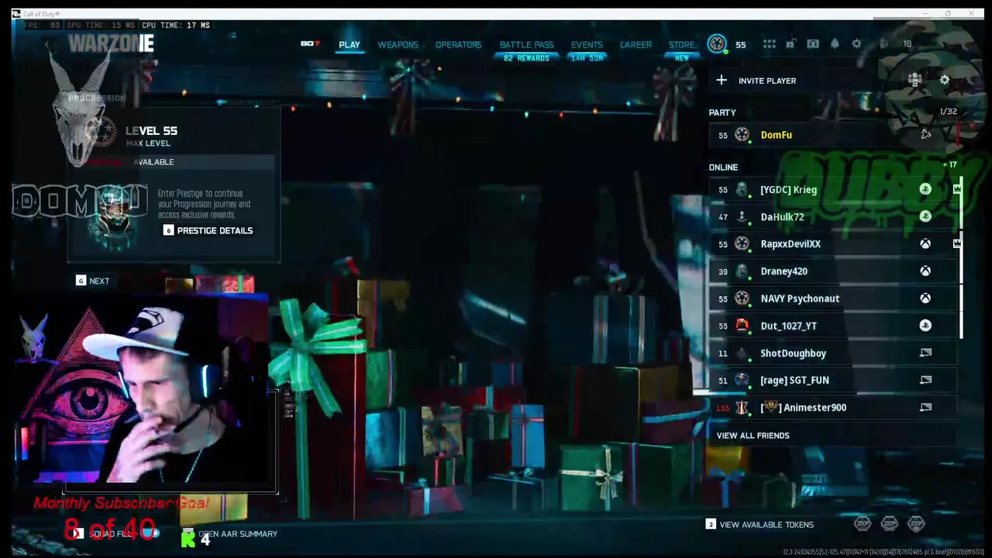
Task: Click PC platform icon beside Animester900
Action: pyautogui.click(x=925, y=407)
